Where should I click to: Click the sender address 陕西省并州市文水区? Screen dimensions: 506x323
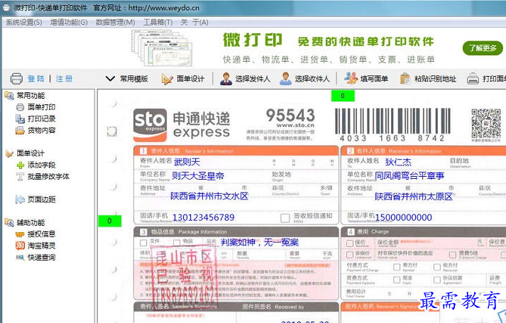pos(209,196)
